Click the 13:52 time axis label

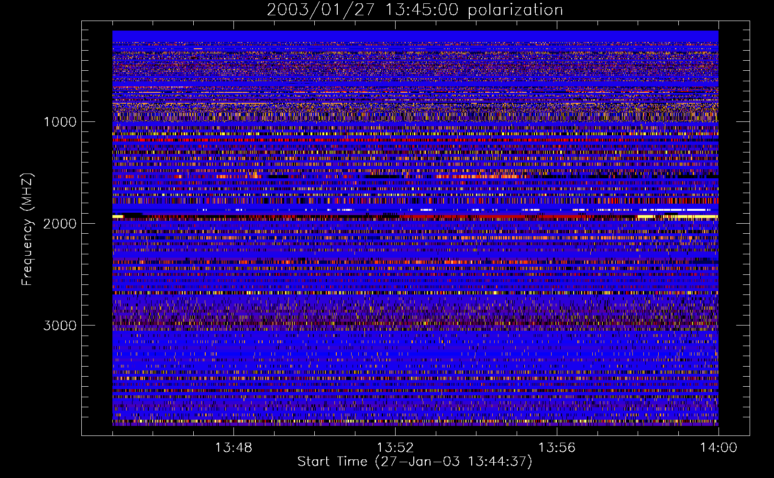[395, 448]
